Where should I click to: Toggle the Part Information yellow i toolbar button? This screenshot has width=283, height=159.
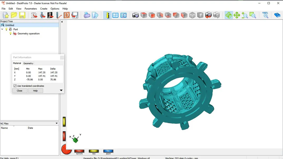click(107, 15)
